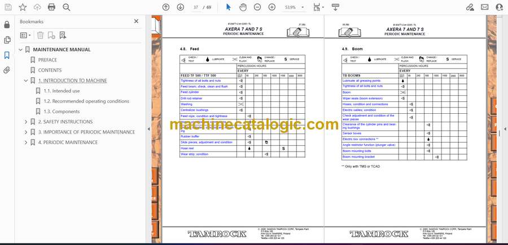Screen dimensions: 508x245
Task: Open the lock security panel
Action: (7, 25)
